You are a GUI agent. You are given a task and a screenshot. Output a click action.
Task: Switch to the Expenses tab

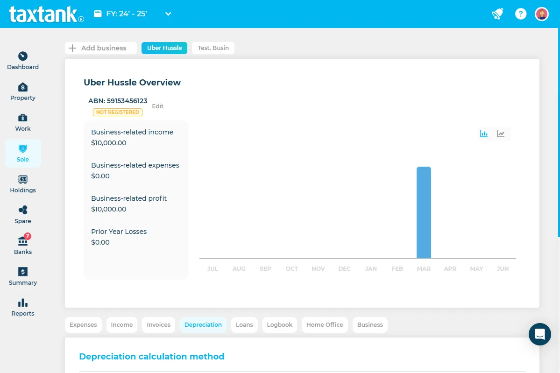click(x=83, y=325)
